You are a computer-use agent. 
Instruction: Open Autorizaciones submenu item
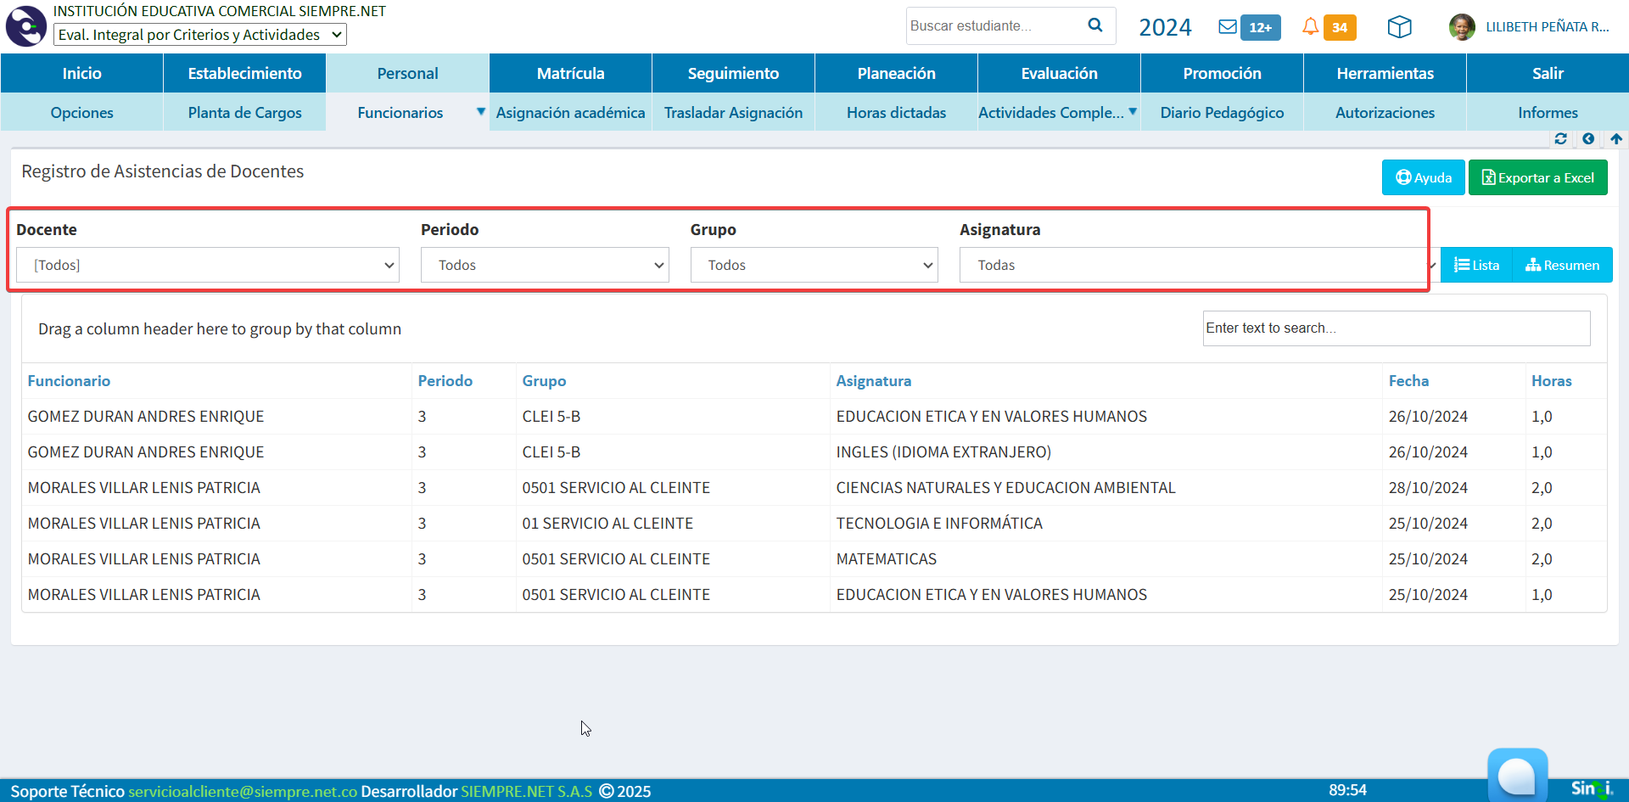click(x=1385, y=112)
